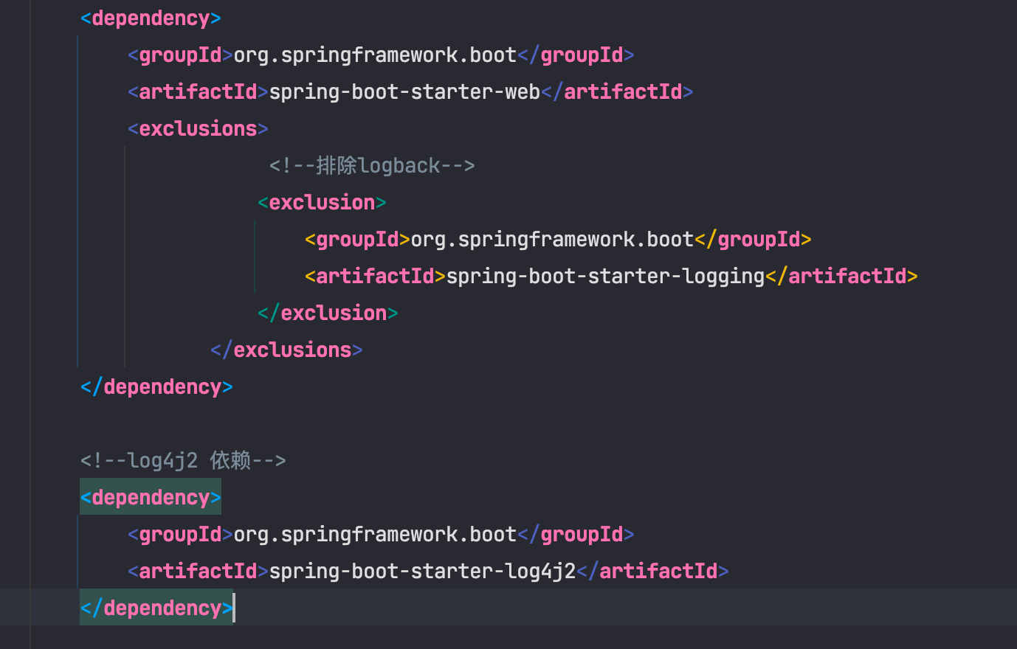Click the opening exclusions tag

[x=198, y=128]
